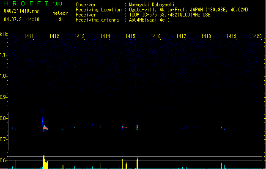This screenshot has height=169, width=266.
Task: Click the 0.9 kHz frequency label
Action: 3,97
